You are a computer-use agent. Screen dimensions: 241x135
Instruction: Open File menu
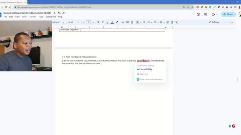pos(5,16)
